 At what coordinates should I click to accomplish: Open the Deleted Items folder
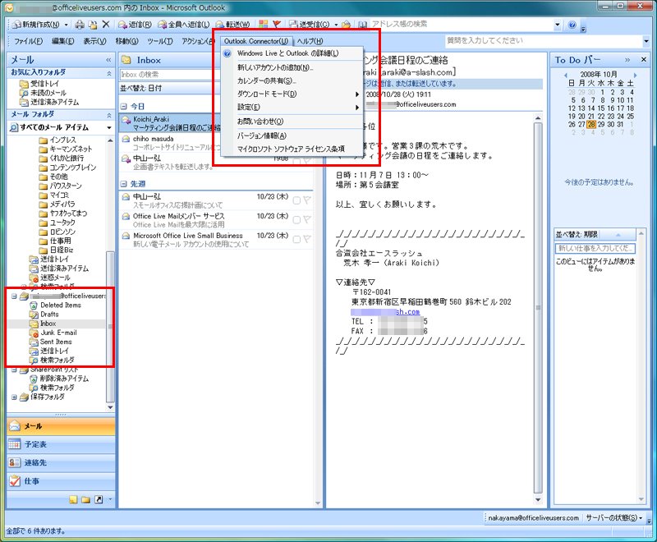(60, 305)
